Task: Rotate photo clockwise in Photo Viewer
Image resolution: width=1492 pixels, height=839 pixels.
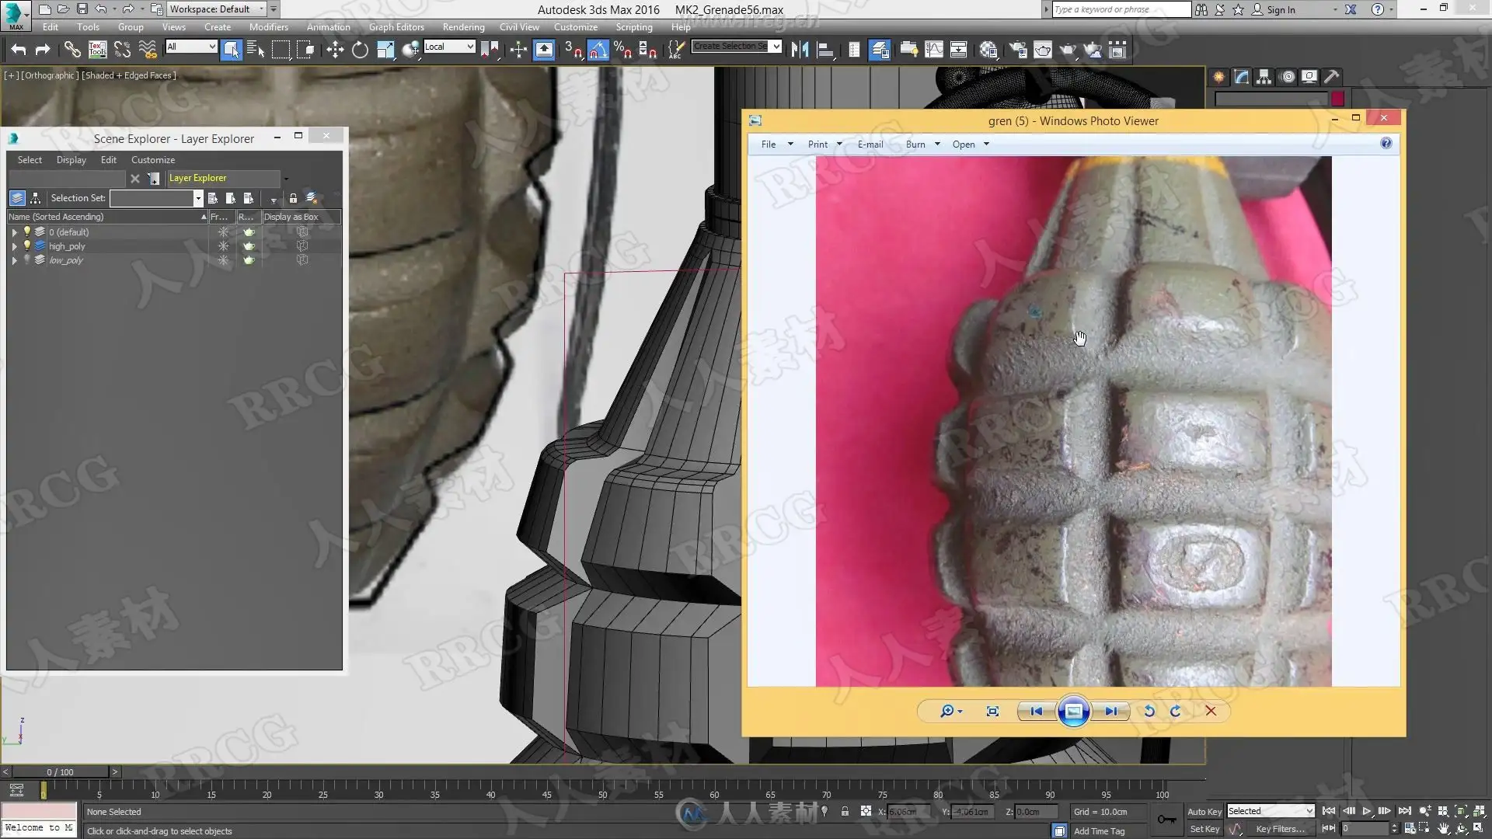Action: point(1176,711)
